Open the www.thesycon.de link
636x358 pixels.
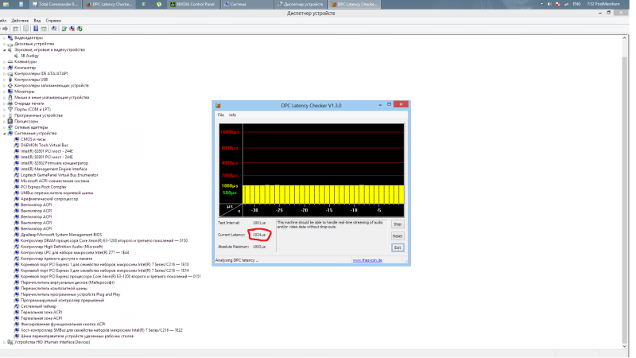pyautogui.click(x=368, y=260)
